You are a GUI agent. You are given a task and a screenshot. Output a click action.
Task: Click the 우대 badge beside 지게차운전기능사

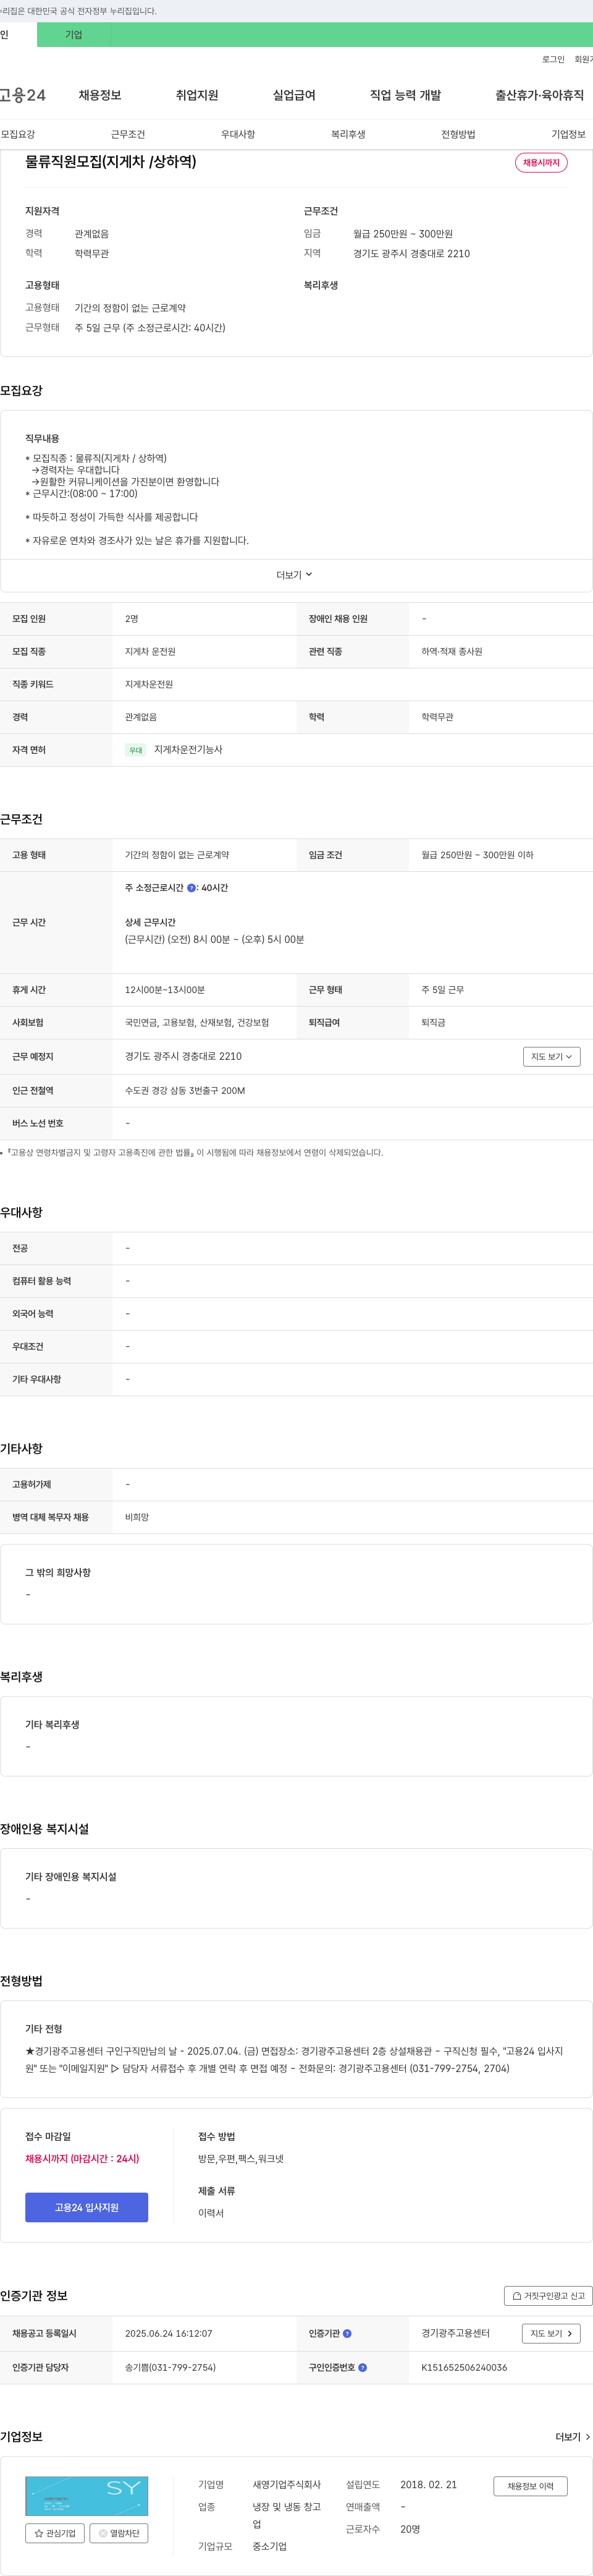(x=136, y=750)
